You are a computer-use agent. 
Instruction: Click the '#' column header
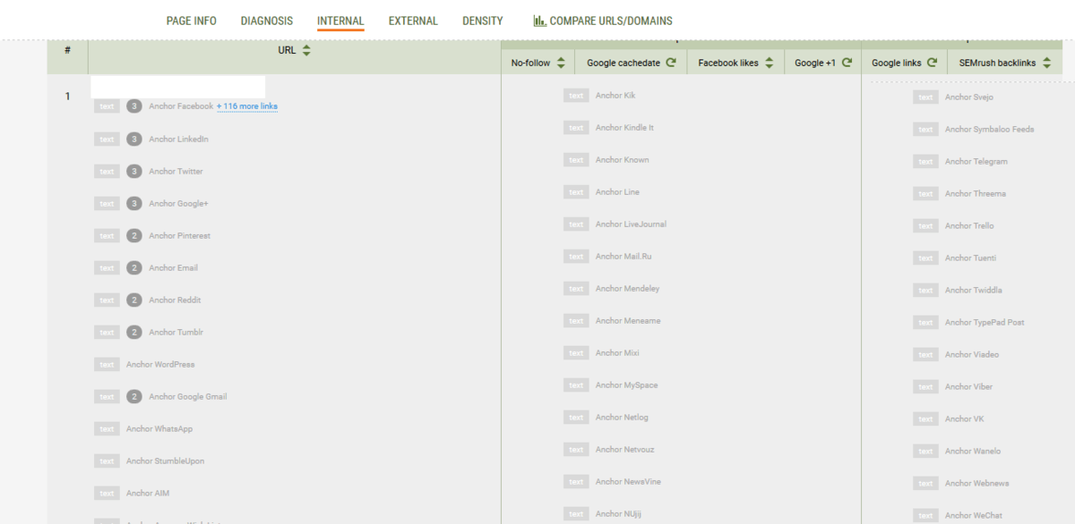68,50
